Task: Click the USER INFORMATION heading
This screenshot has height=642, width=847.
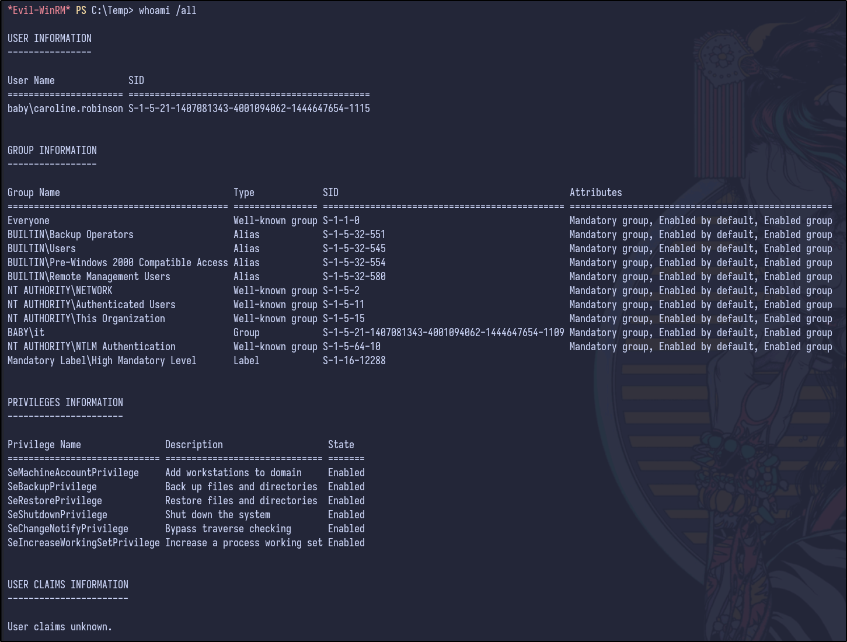Action: (50, 39)
